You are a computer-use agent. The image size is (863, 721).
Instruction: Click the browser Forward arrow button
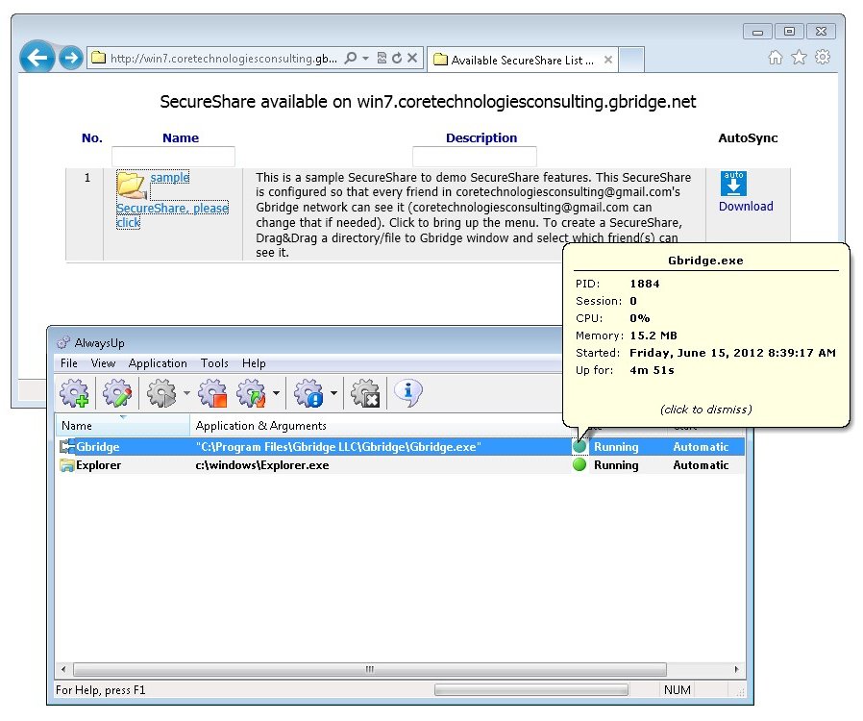(x=70, y=58)
